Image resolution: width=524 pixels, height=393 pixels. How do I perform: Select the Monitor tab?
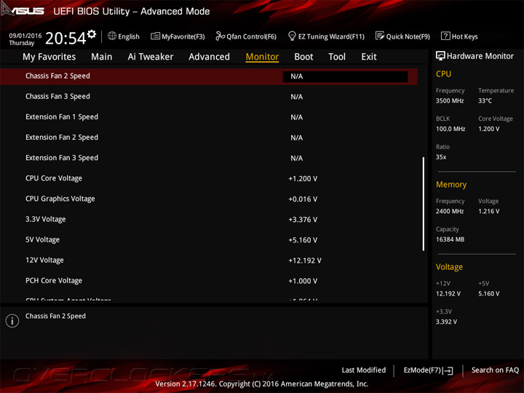pyautogui.click(x=262, y=57)
